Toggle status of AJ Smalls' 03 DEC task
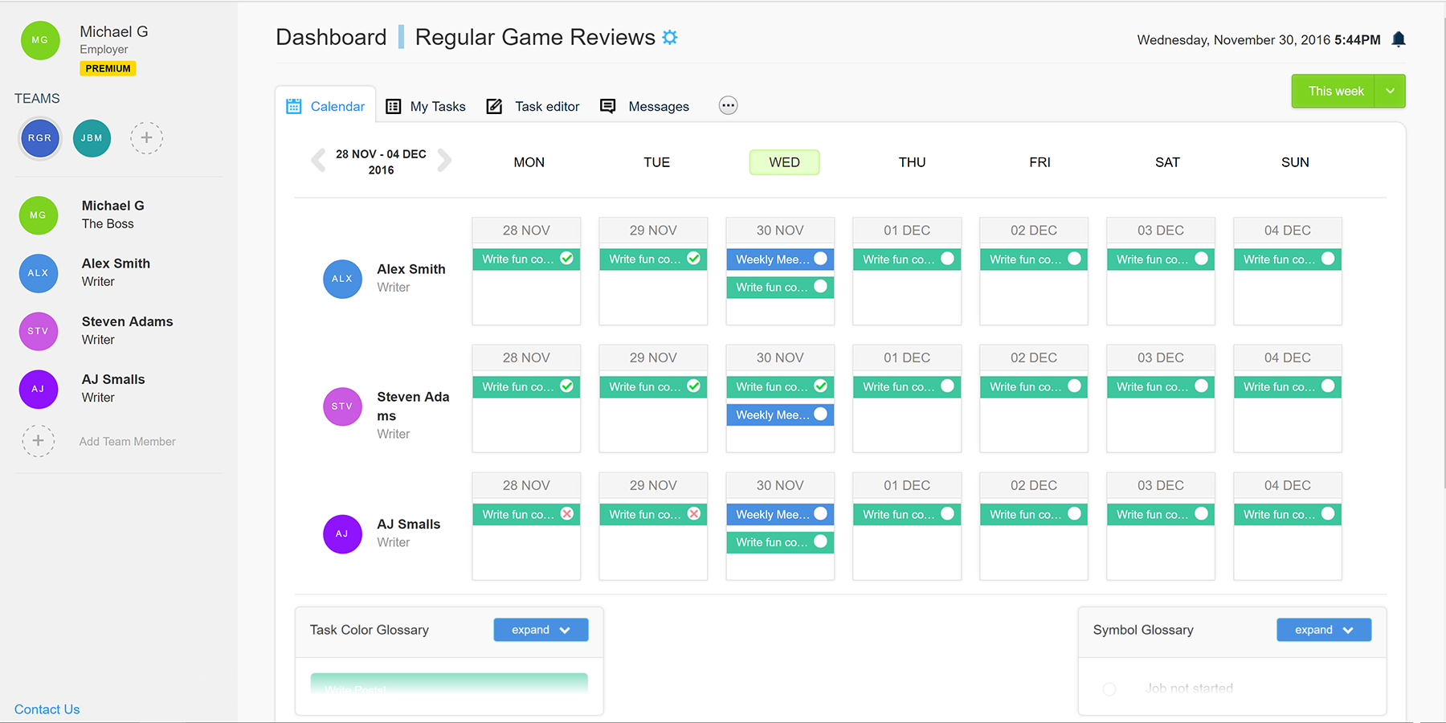The image size is (1446, 723). (1201, 513)
